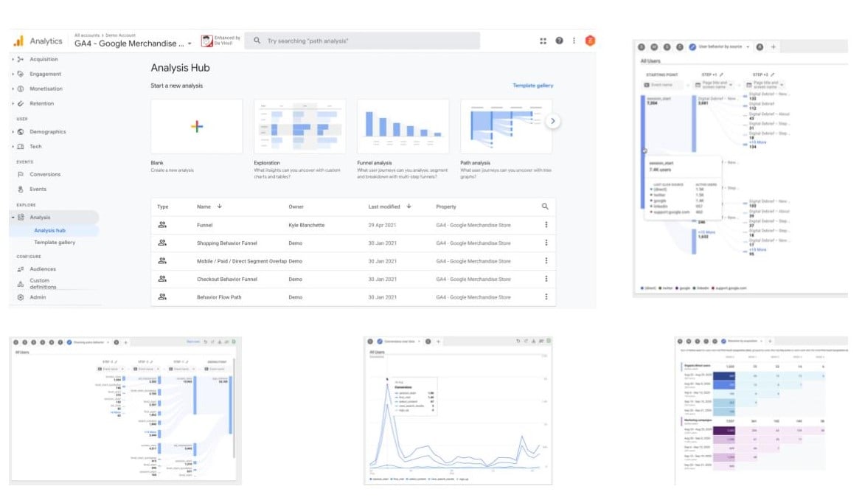Viewport: 862px width, 503px height.
Task: Click the shared icon on Behavior Flow Path row
Action: [x=162, y=296]
